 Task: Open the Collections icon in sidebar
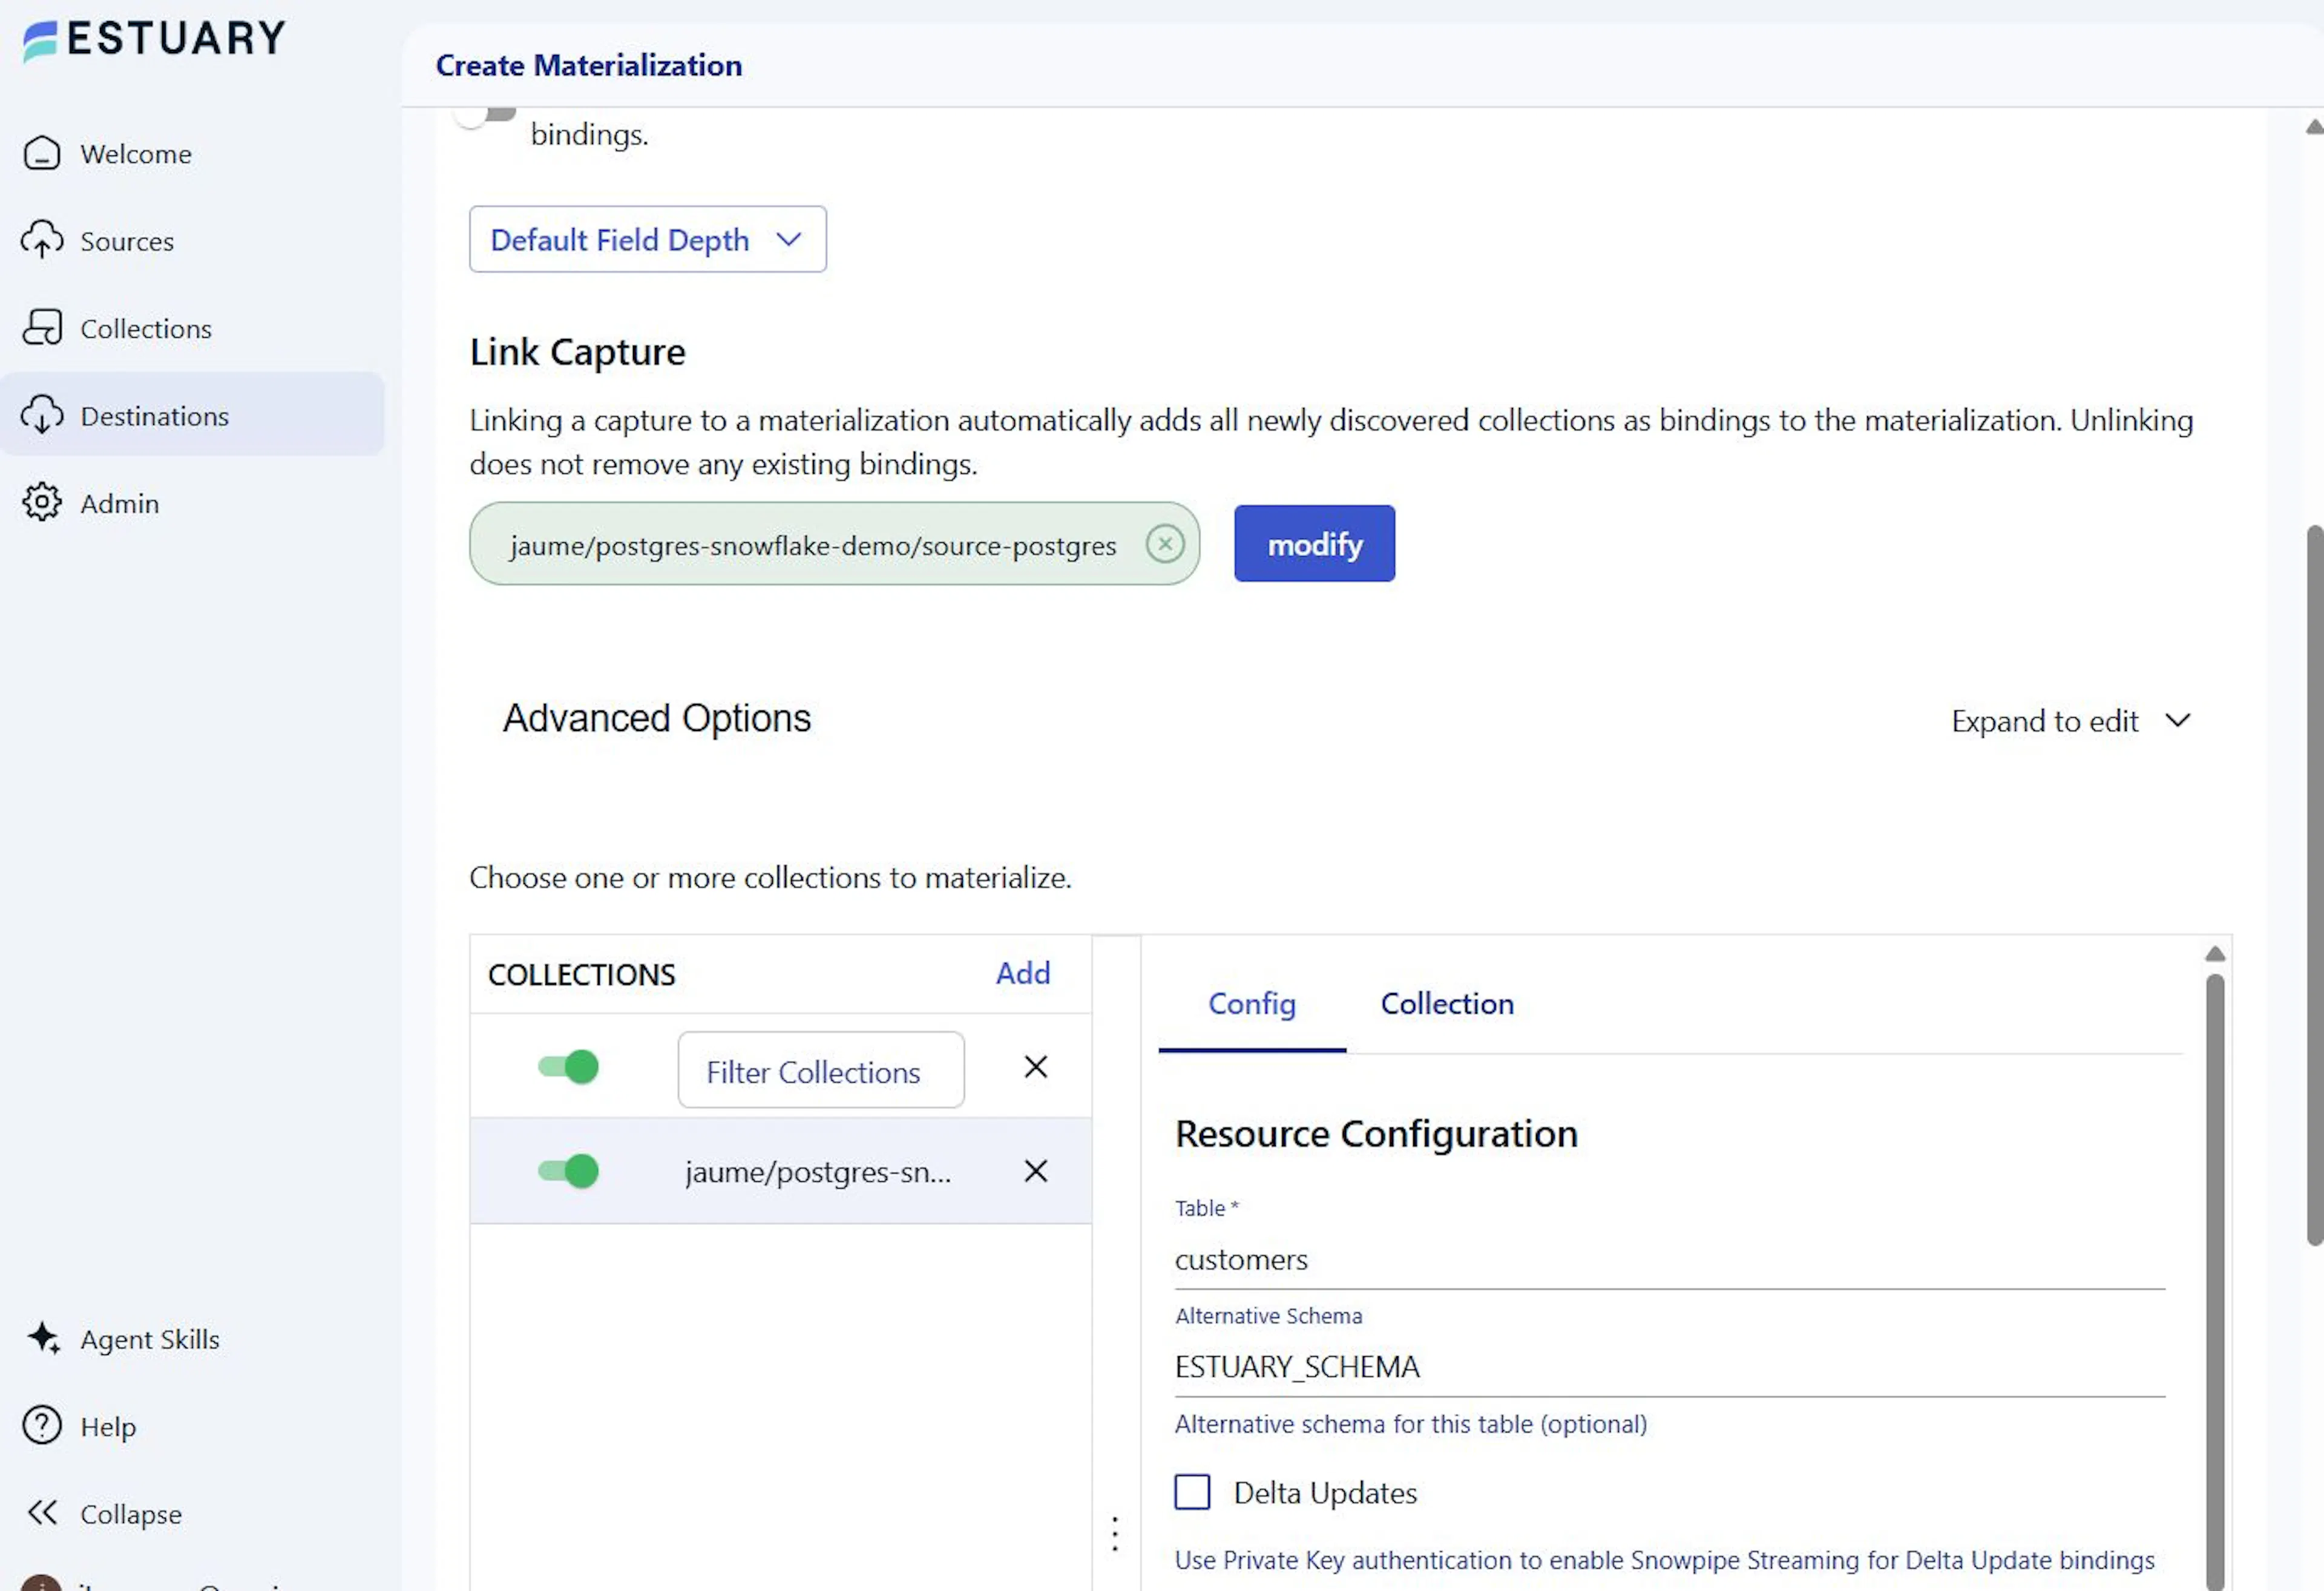pyautogui.click(x=42, y=327)
